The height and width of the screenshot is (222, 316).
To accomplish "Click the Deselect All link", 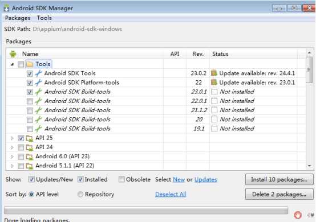I will pos(171,194).
